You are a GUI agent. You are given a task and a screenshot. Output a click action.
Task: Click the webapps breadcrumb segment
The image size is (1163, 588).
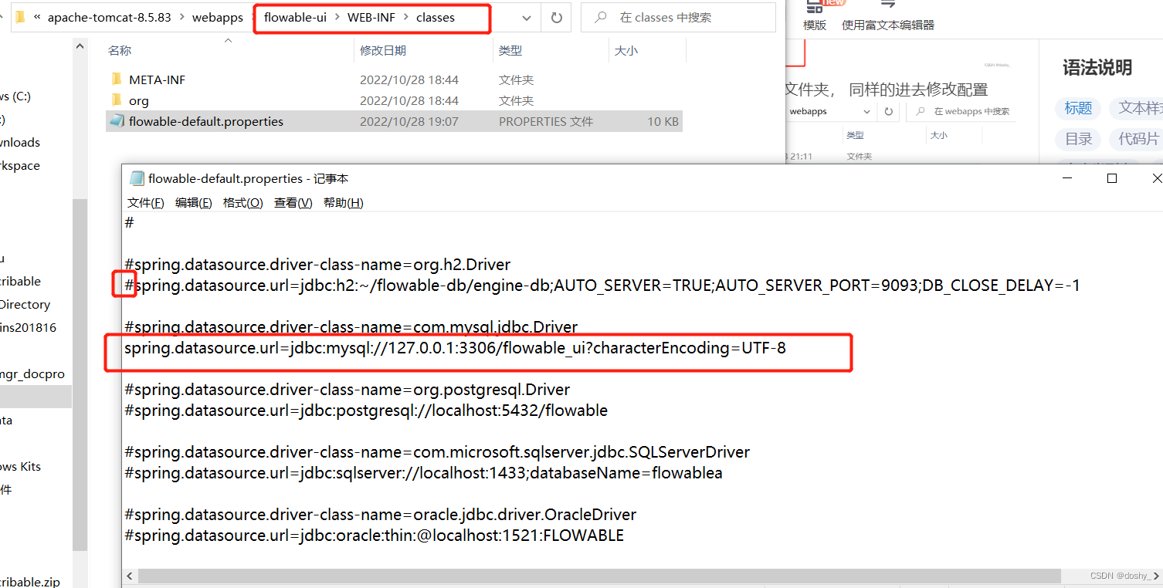pos(218,17)
